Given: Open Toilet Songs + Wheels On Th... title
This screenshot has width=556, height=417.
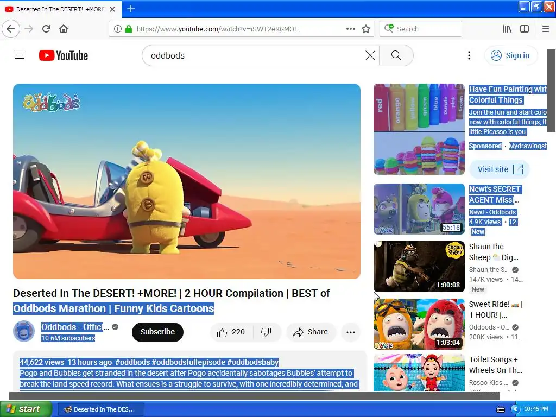Looking at the screenshot, I should coord(496,365).
